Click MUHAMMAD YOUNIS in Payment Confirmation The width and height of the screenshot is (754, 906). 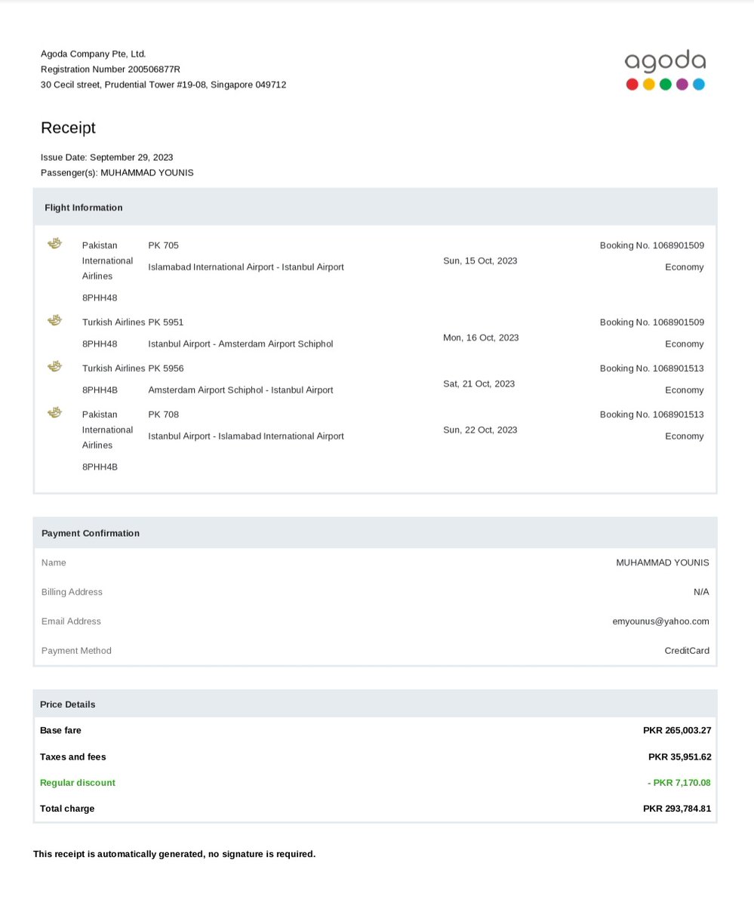point(663,562)
